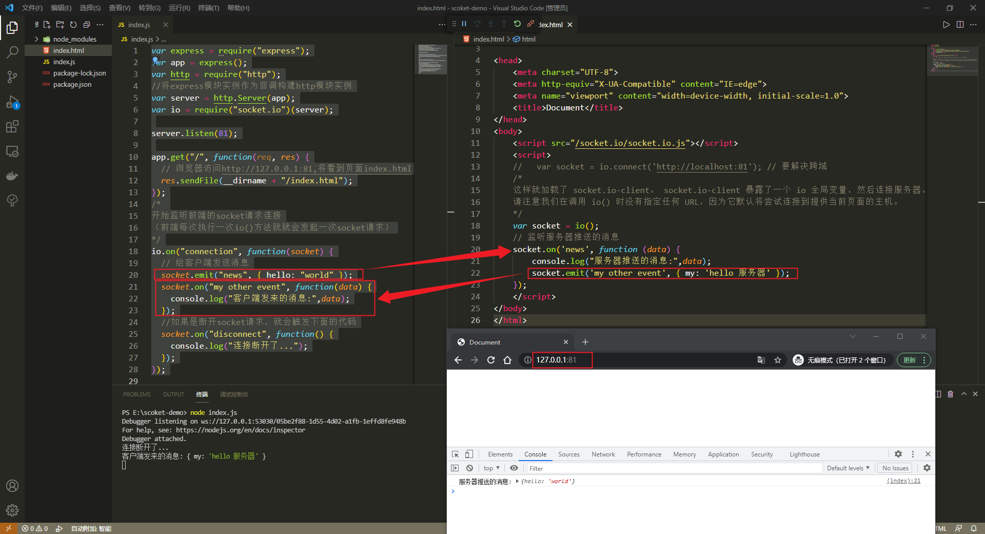The height and width of the screenshot is (534, 985).
Task: Maximize the terminal panel with the chevron
Action: 964,394
